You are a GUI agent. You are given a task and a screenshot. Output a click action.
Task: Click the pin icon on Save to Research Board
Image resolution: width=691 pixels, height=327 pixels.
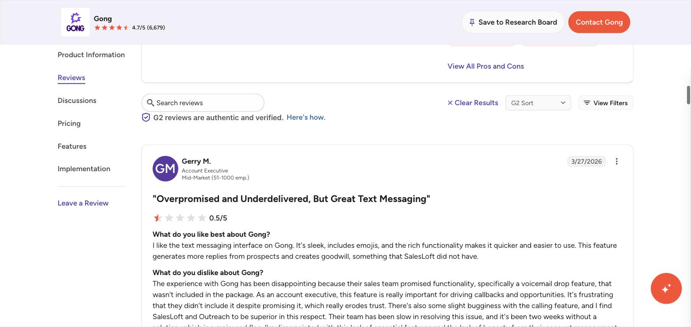(x=472, y=22)
